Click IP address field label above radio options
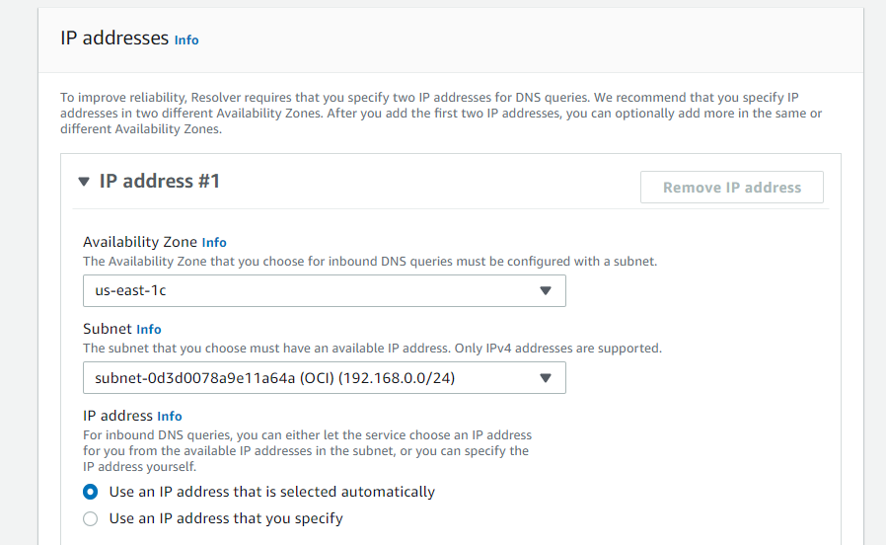 point(117,416)
